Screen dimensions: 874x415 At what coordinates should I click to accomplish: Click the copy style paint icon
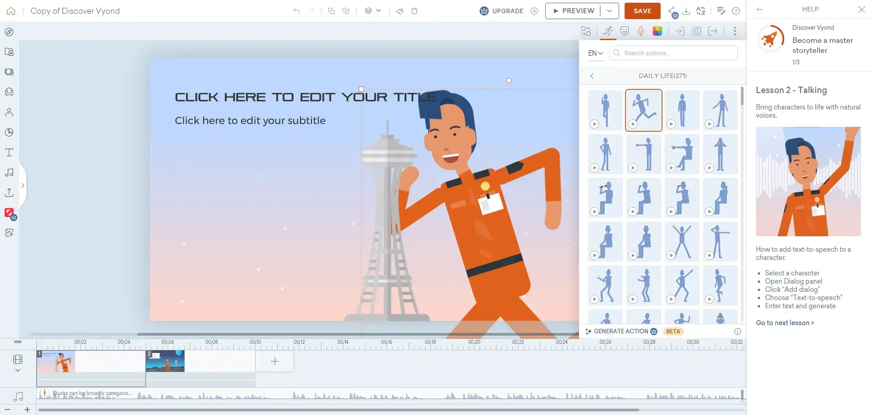(400, 11)
